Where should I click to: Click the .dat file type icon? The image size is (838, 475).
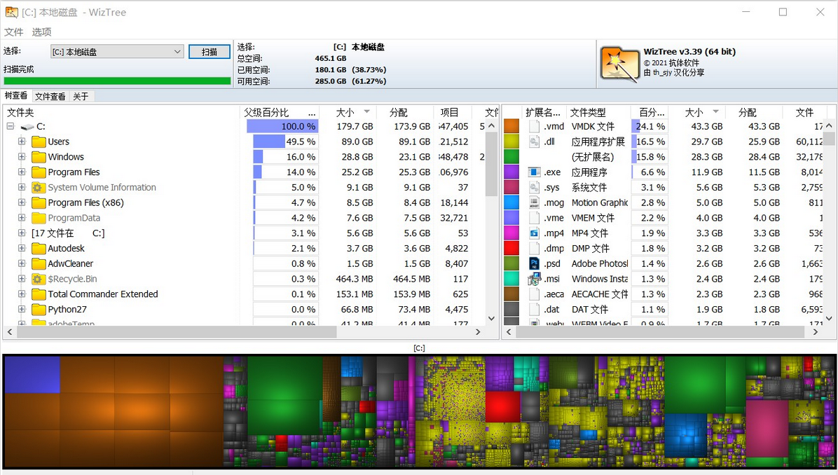(x=534, y=310)
